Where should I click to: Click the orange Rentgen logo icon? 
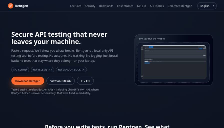(x=10, y=6)
